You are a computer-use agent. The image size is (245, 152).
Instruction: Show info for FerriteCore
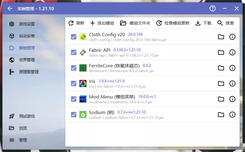tap(232, 68)
